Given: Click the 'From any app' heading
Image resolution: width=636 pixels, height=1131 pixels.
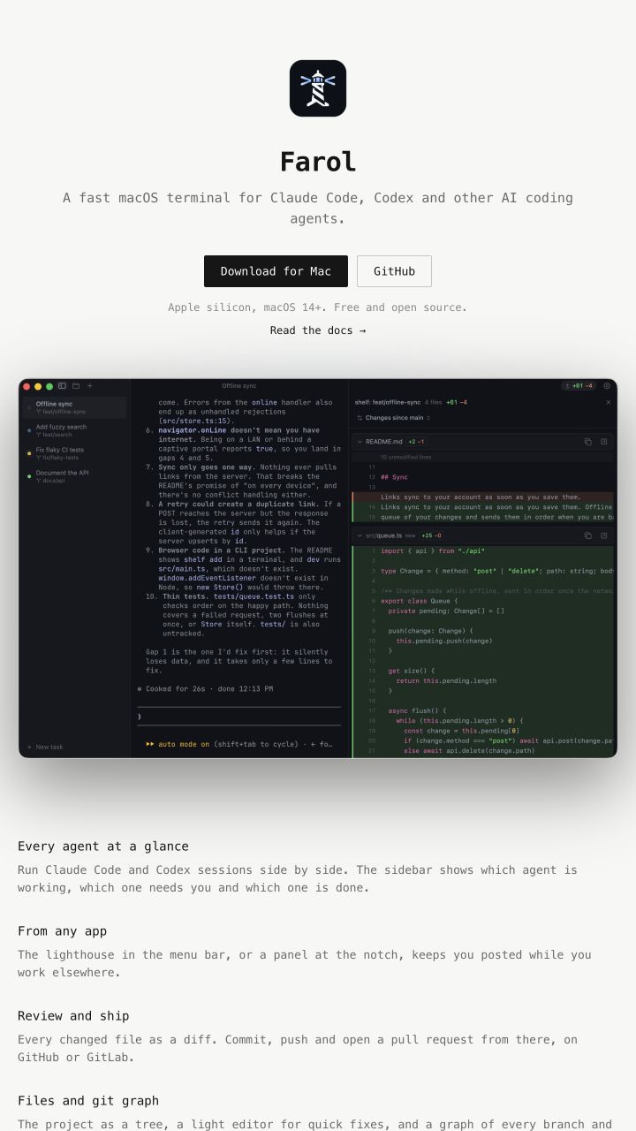Looking at the screenshot, I should pyautogui.click(x=62, y=931).
